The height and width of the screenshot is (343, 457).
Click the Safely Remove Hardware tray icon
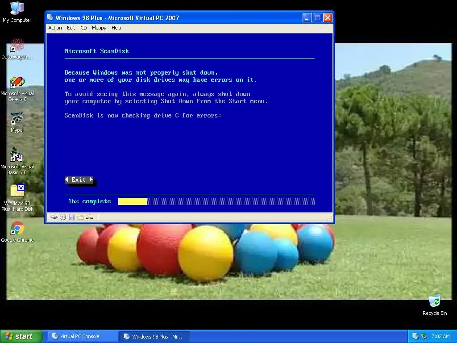click(x=424, y=336)
